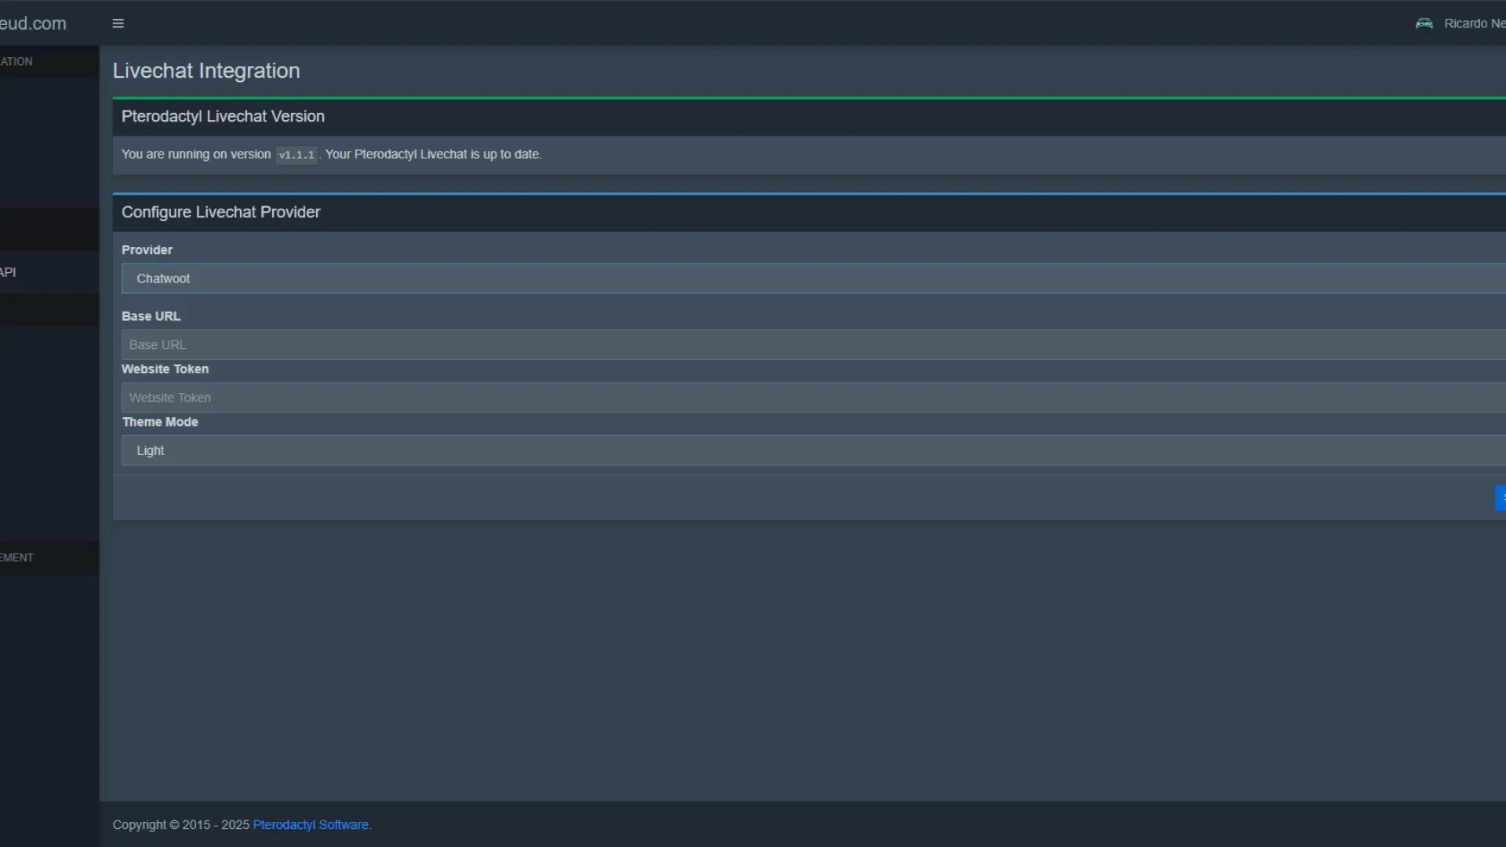The image size is (1506, 847).
Task: Click the Base URL field label
Action: (151, 316)
